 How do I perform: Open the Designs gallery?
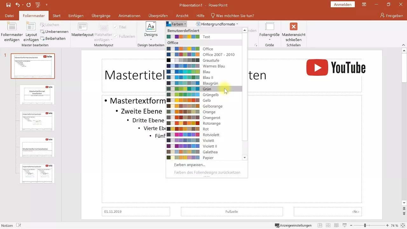point(151,31)
